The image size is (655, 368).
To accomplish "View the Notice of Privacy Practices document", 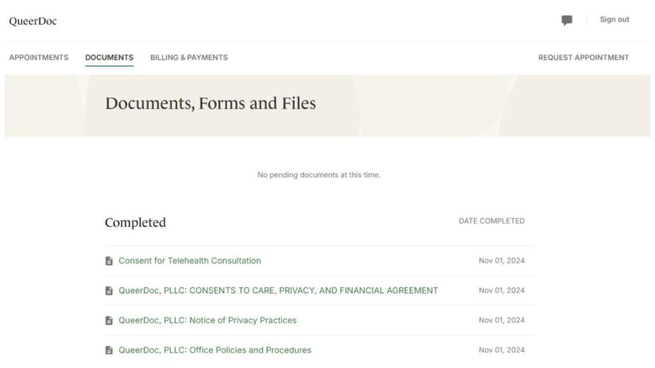I will pyautogui.click(x=208, y=321).
